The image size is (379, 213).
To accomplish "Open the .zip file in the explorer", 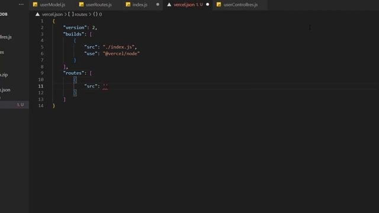I will [x=4, y=75].
